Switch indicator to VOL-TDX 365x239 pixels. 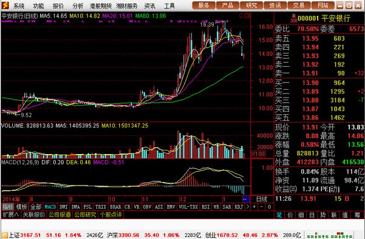188,207
